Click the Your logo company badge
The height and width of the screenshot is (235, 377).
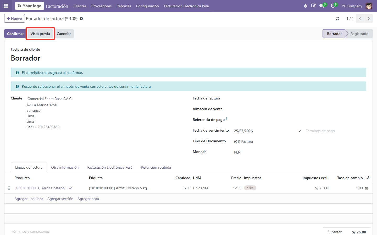(30, 6)
